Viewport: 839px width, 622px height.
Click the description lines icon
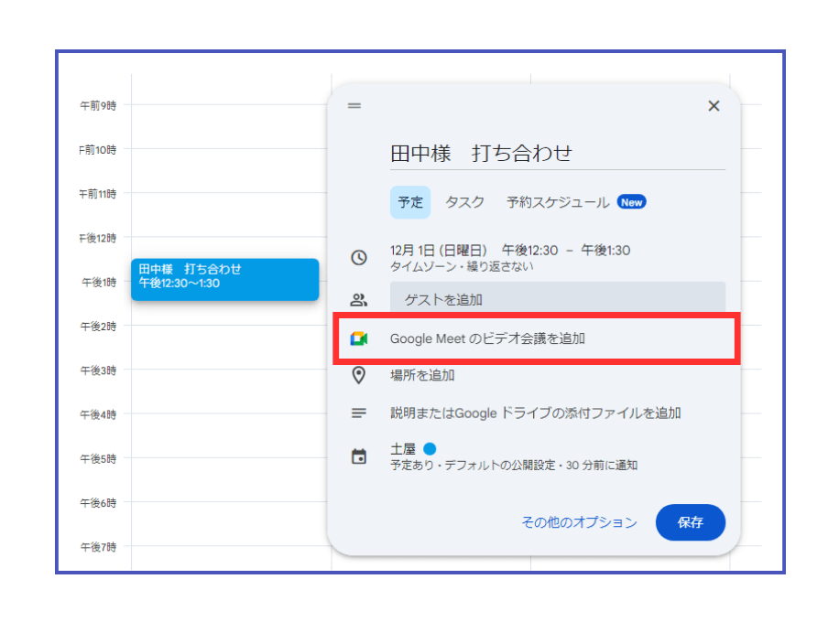coord(359,413)
